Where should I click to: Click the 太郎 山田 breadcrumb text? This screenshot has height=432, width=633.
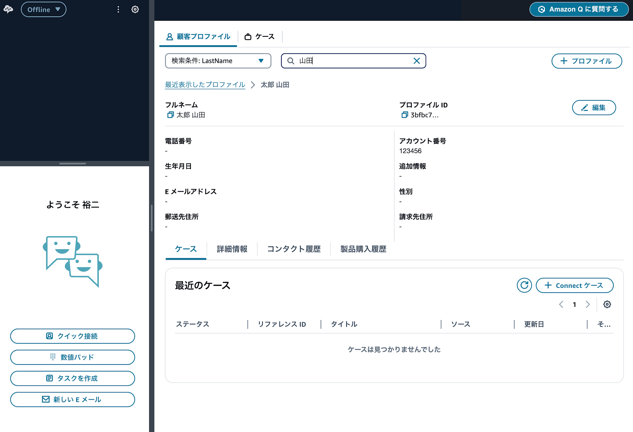click(275, 85)
